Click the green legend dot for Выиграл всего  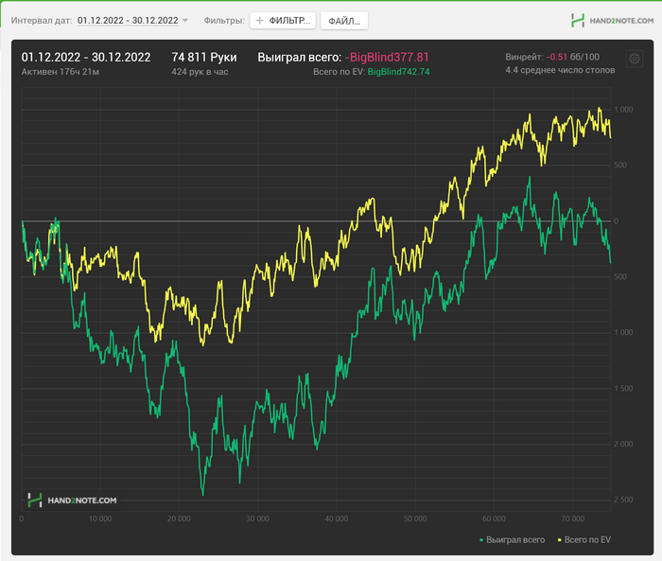[481, 540]
